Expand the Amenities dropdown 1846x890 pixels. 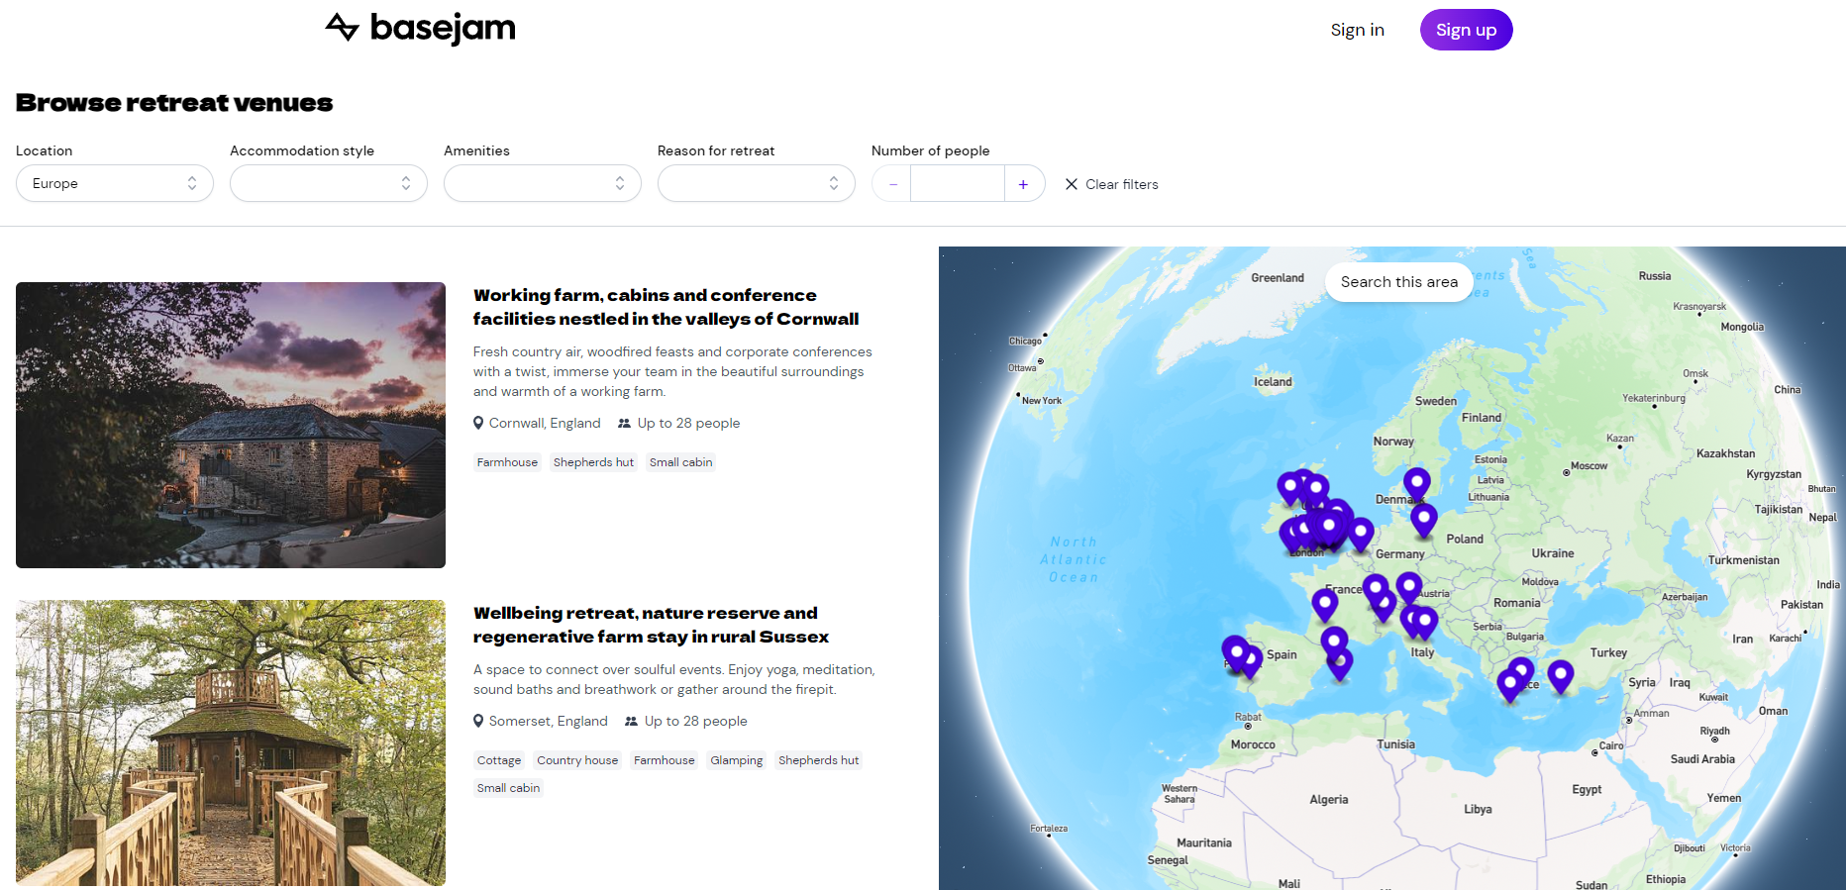tap(543, 183)
